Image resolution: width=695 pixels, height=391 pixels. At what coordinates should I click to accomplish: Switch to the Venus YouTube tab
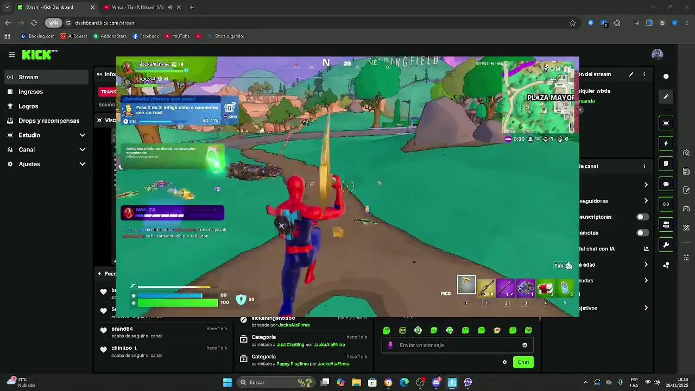tap(137, 7)
